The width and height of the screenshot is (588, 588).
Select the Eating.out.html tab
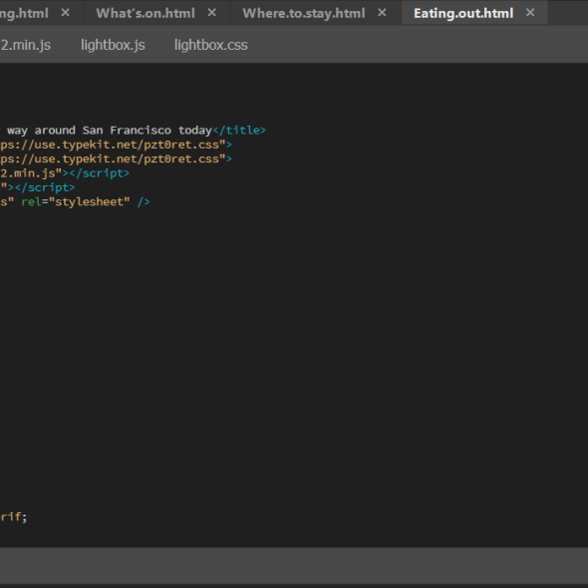[463, 13]
